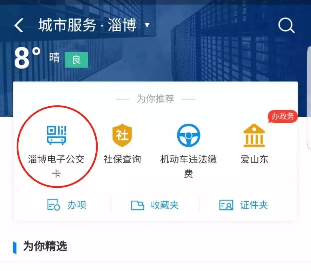Screen dimensions: 311x271
Task: Tap the 8° temperature weather display
Action: pos(27,58)
